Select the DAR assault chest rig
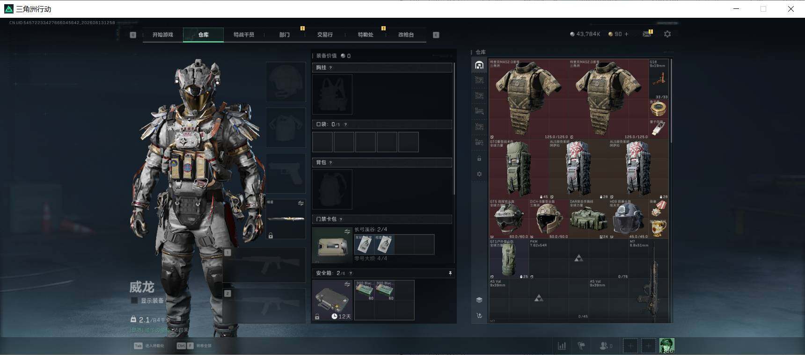805x355 pixels. tap(589, 219)
